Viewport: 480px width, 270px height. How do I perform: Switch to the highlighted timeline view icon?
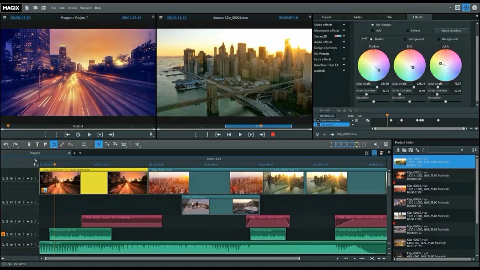tap(374, 153)
